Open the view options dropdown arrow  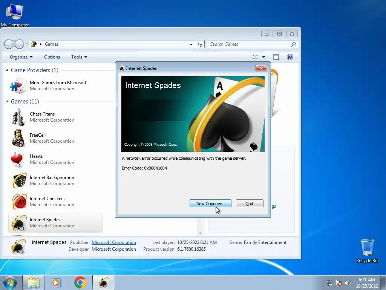pyautogui.click(x=263, y=57)
